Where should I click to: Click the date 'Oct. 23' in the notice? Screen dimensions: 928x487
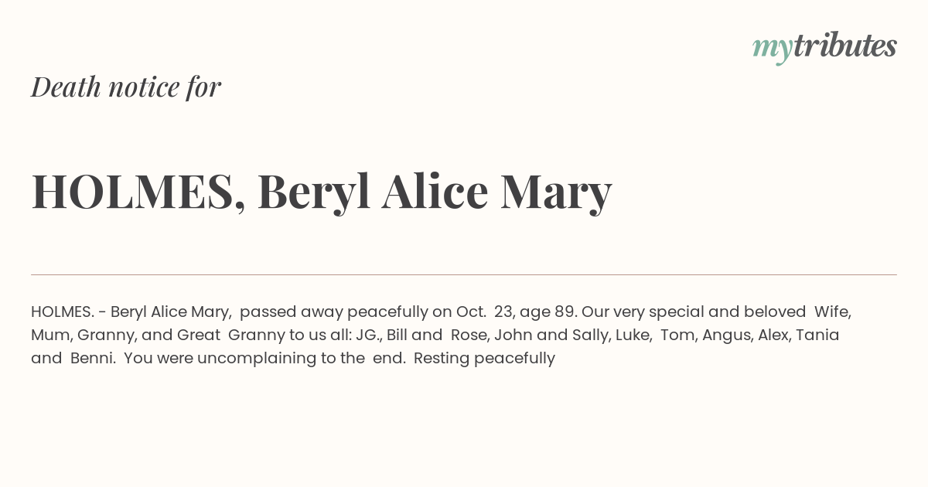(x=484, y=312)
